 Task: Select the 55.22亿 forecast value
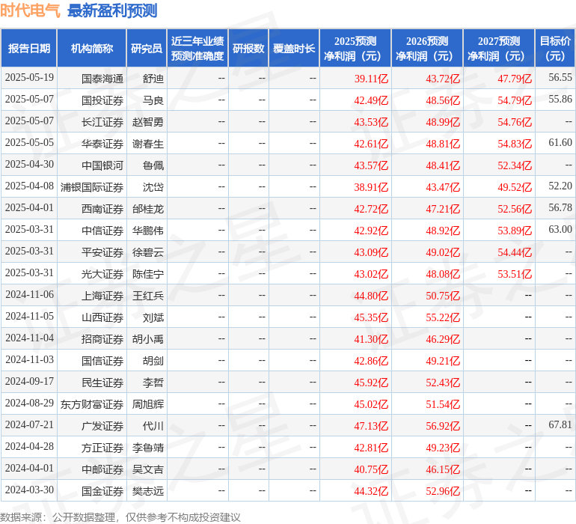[x=443, y=317]
